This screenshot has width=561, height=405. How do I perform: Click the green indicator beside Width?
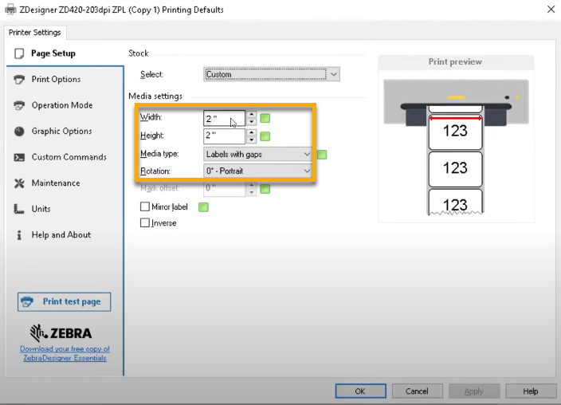tap(265, 118)
